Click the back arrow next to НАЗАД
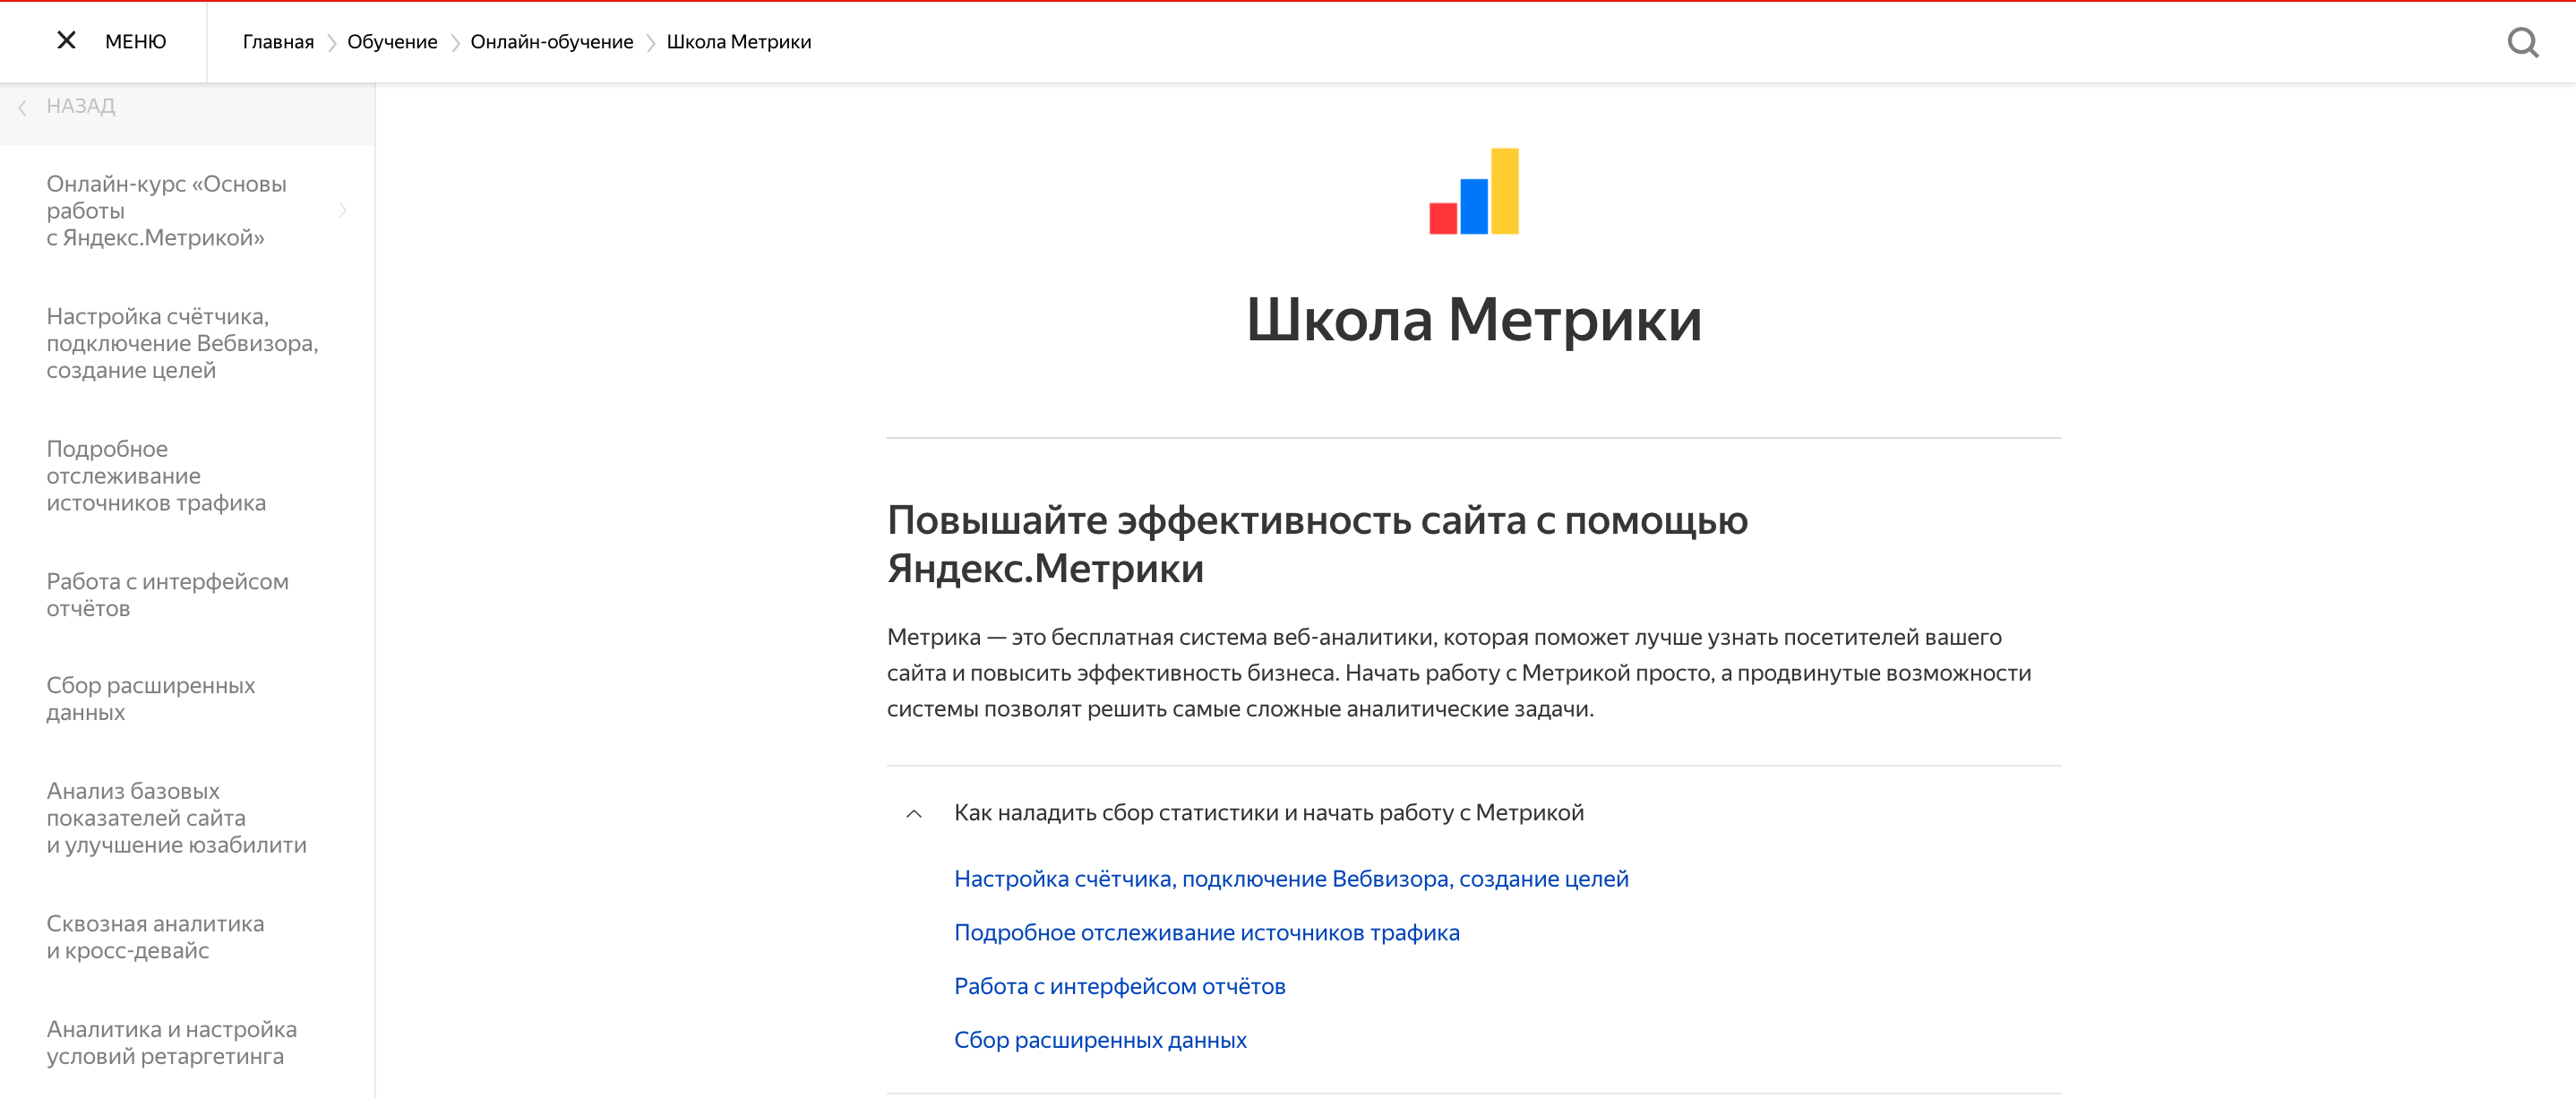 tap(22, 107)
